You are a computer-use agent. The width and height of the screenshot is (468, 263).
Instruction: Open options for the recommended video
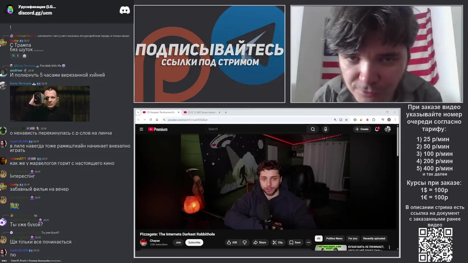[389, 247]
